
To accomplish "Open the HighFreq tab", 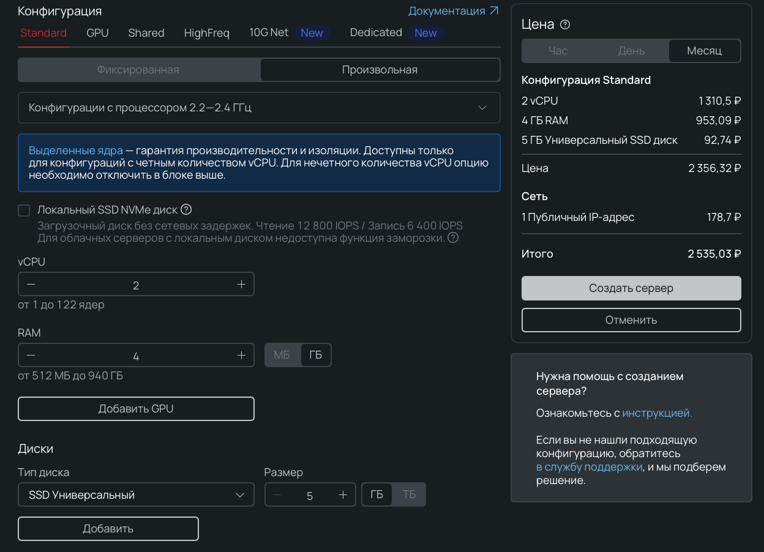I will [206, 33].
